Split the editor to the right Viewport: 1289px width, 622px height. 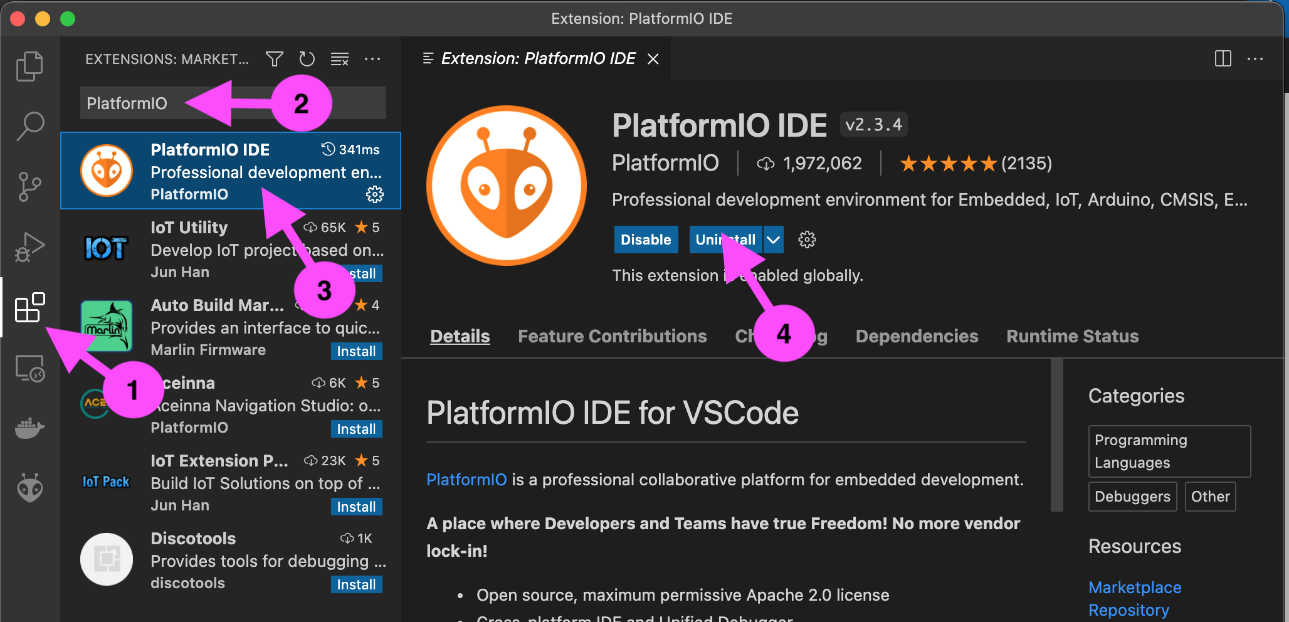pyautogui.click(x=1223, y=58)
